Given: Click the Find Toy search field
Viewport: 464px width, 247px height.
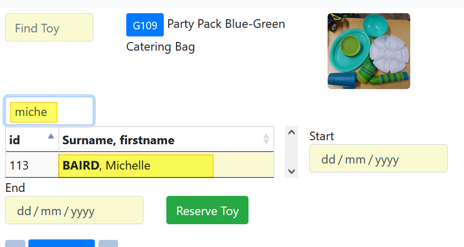Looking at the screenshot, I should click(x=49, y=28).
